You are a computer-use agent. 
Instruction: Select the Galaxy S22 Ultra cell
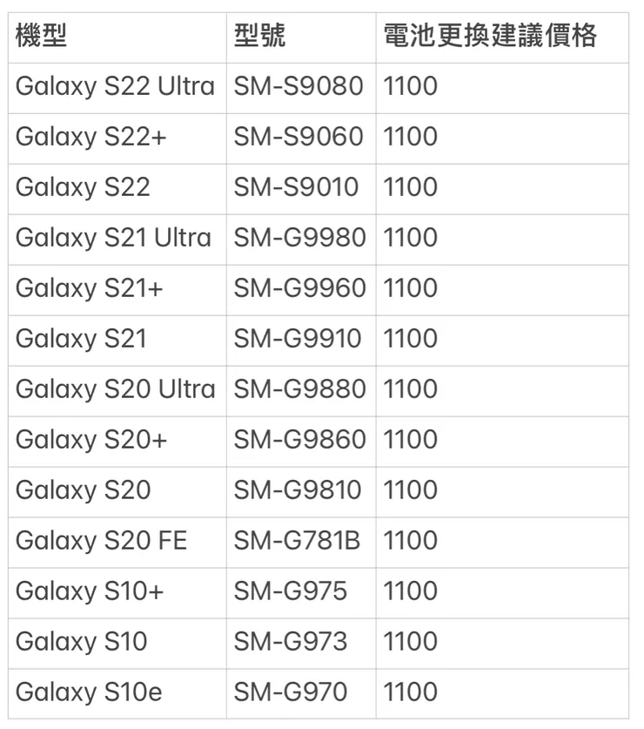pyautogui.click(x=115, y=87)
